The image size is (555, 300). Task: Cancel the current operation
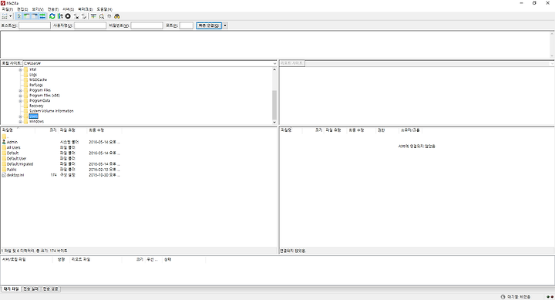[x=68, y=16]
